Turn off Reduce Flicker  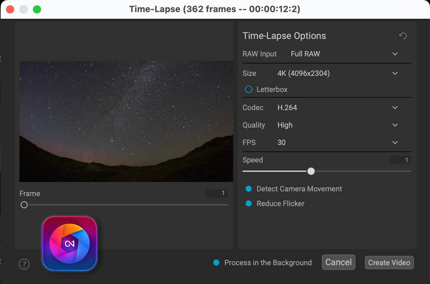(249, 204)
